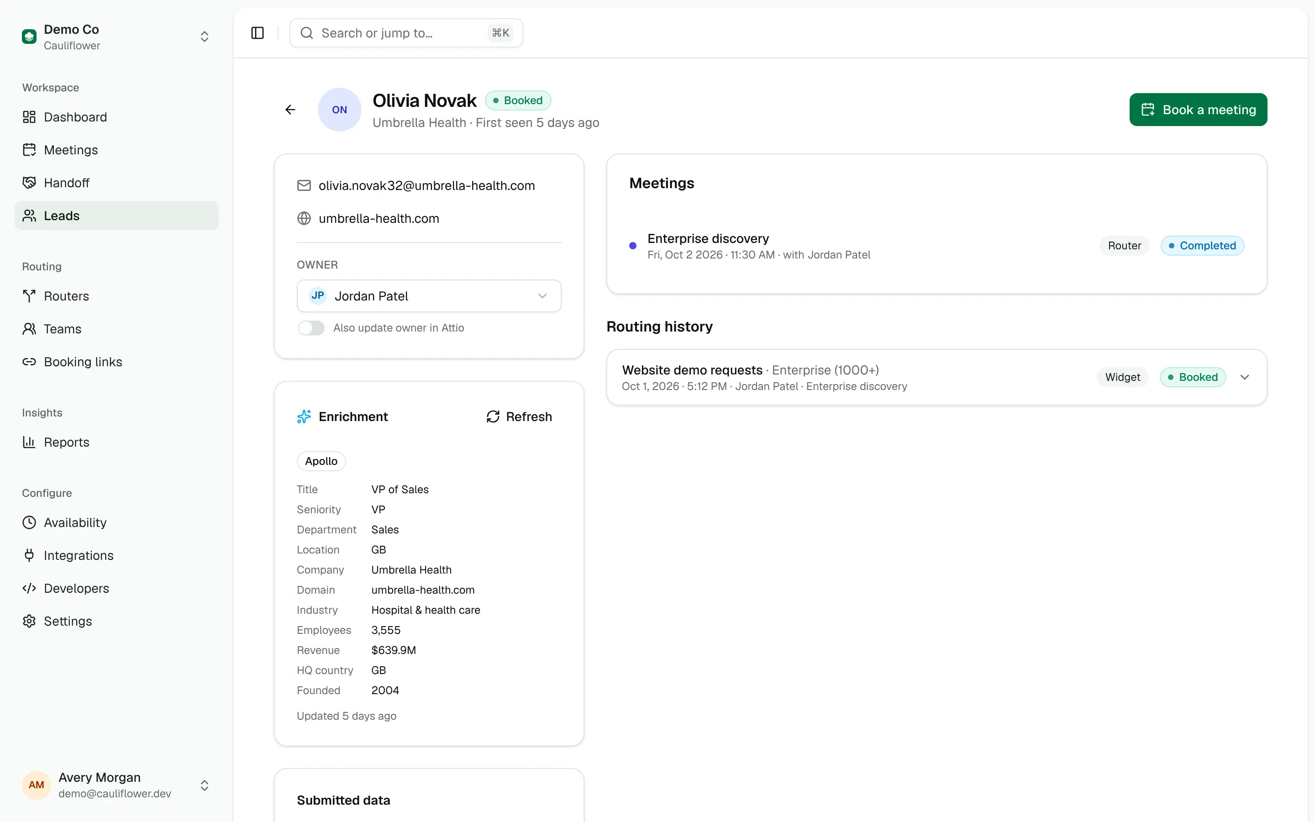This screenshot has width=1315, height=822.
Task: Click the Enrichment sparkle icon
Action: tap(304, 417)
